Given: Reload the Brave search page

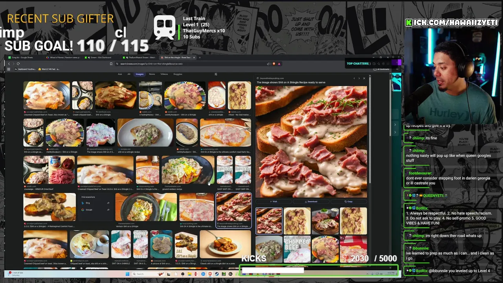Looking at the screenshot, I should 18,64.
